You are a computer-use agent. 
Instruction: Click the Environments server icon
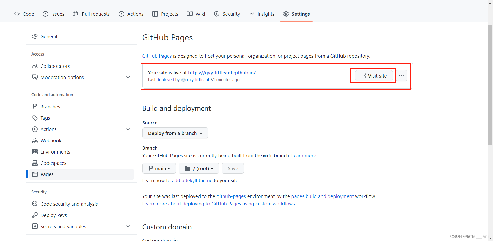[x=35, y=152]
